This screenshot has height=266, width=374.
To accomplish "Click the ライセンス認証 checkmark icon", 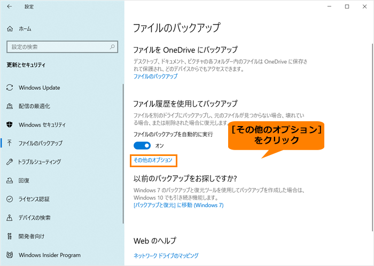I will [x=10, y=199].
